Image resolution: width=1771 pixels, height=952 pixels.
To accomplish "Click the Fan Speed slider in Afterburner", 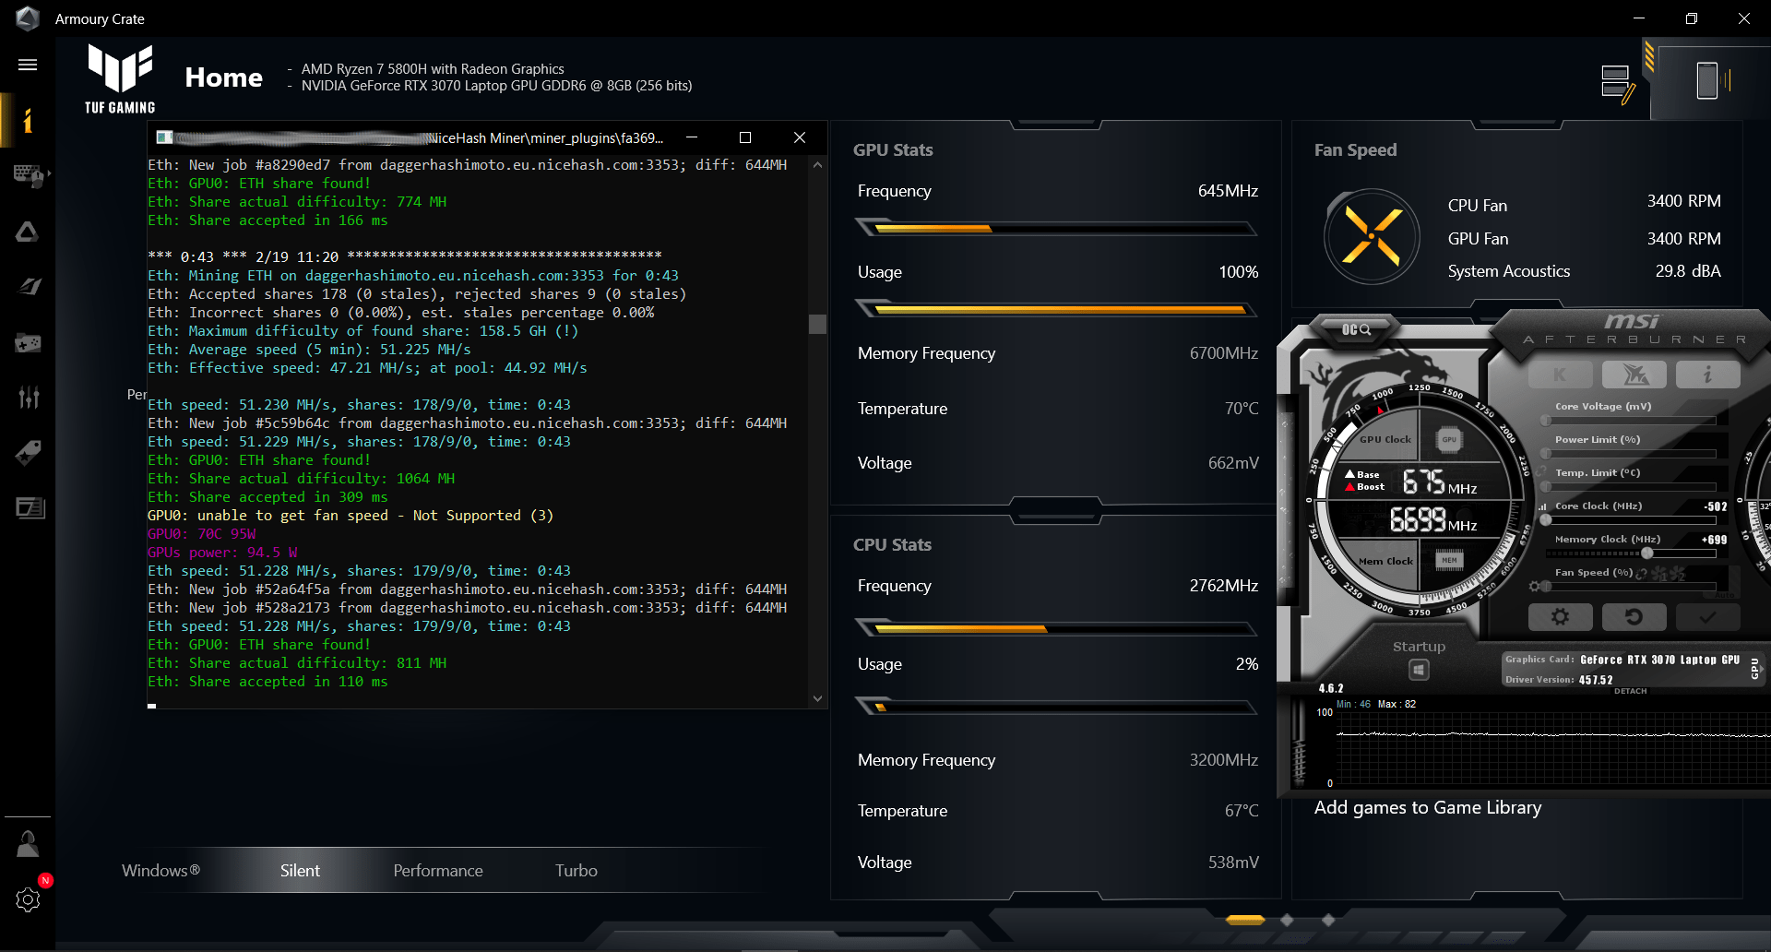I will pyautogui.click(x=1628, y=587).
